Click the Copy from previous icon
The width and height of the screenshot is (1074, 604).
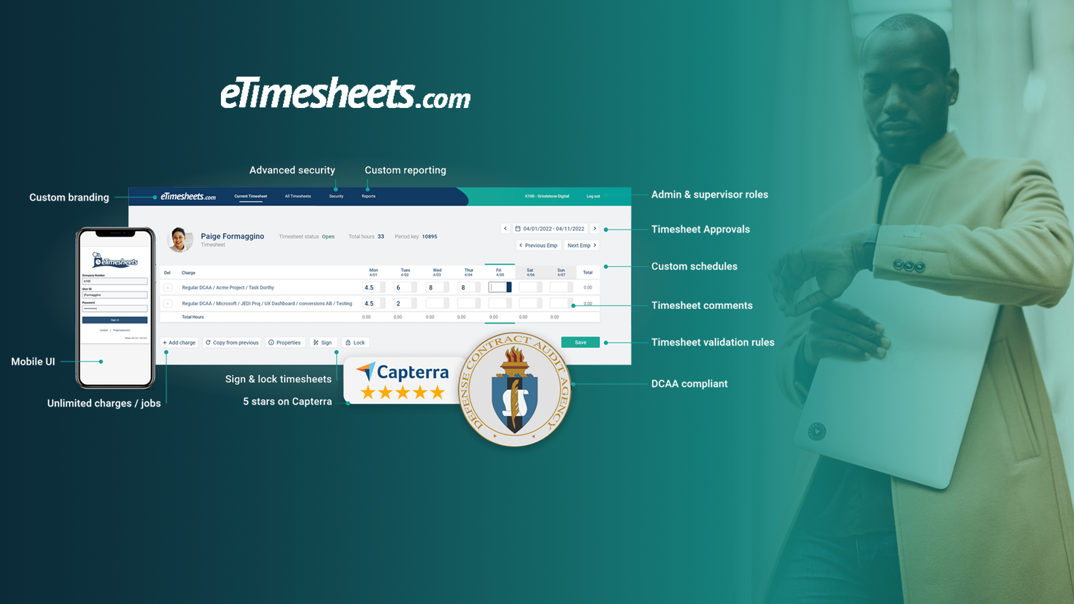point(210,342)
